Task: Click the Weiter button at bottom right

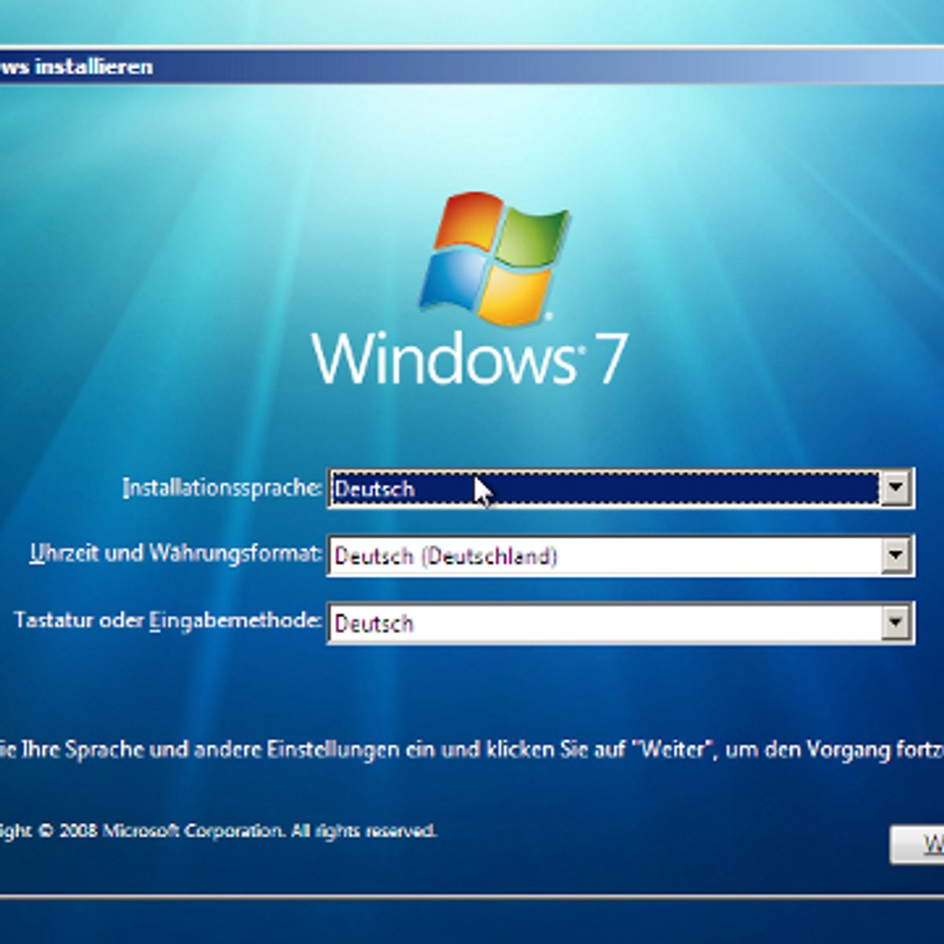Action: [x=917, y=845]
